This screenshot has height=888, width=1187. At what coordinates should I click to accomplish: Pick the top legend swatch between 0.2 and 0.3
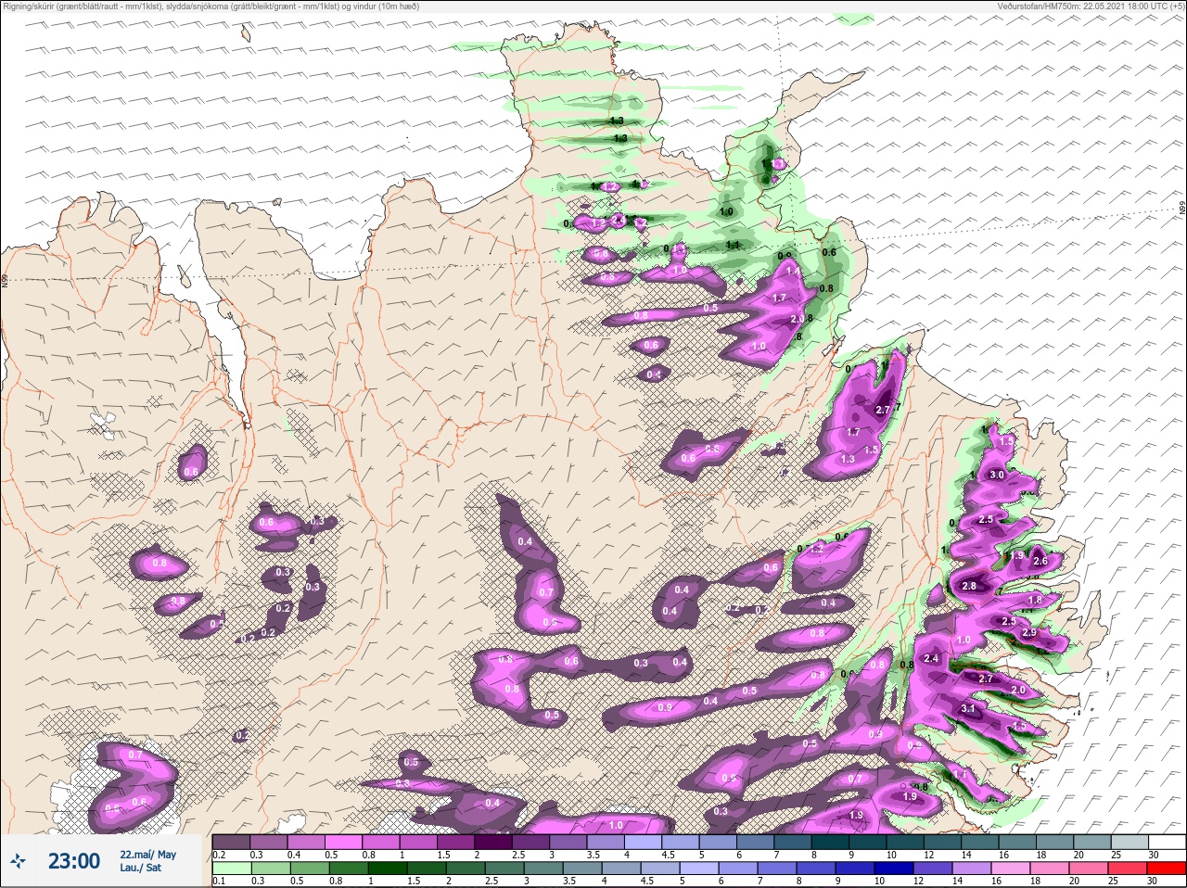point(231,842)
